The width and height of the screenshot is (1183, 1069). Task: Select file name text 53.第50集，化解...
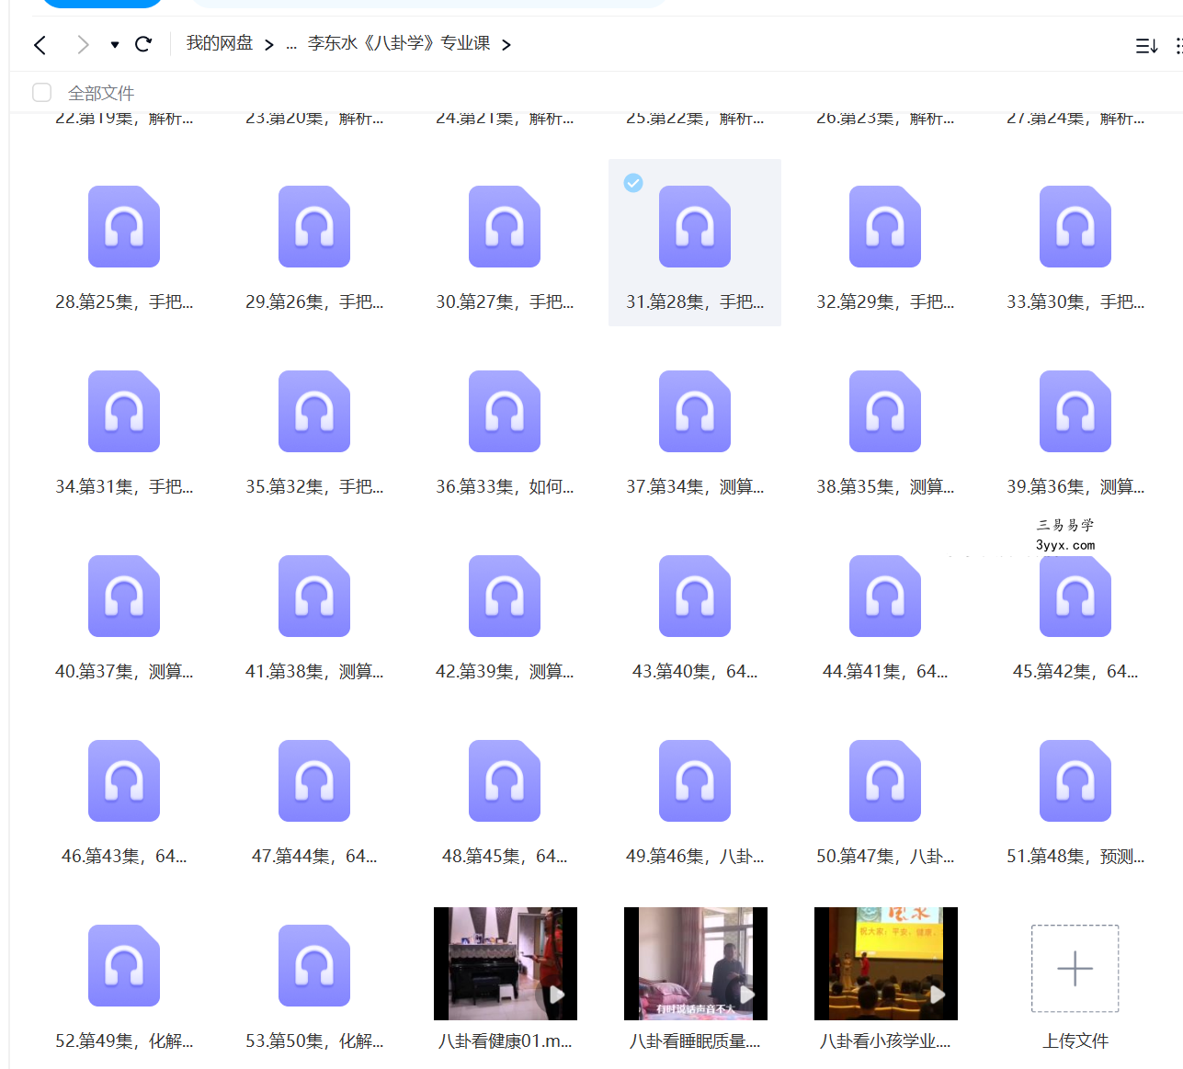pyautogui.click(x=314, y=1041)
